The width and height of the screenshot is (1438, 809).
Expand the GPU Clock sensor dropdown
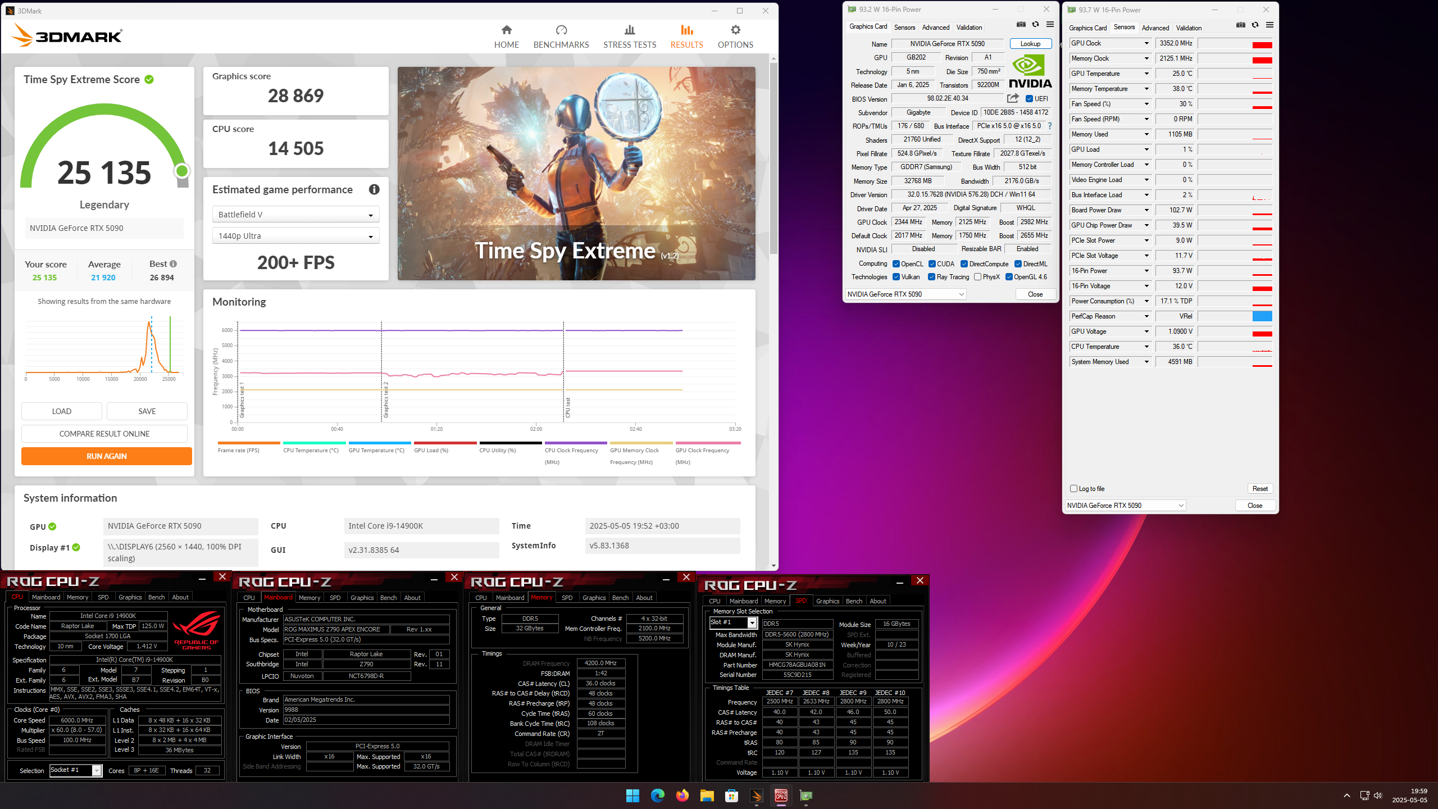[1146, 43]
